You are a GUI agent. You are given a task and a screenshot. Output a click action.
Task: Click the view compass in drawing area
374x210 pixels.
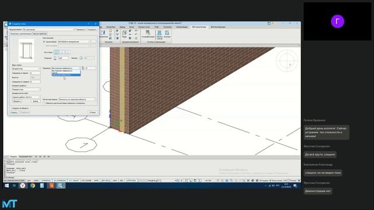coord(287,61)
